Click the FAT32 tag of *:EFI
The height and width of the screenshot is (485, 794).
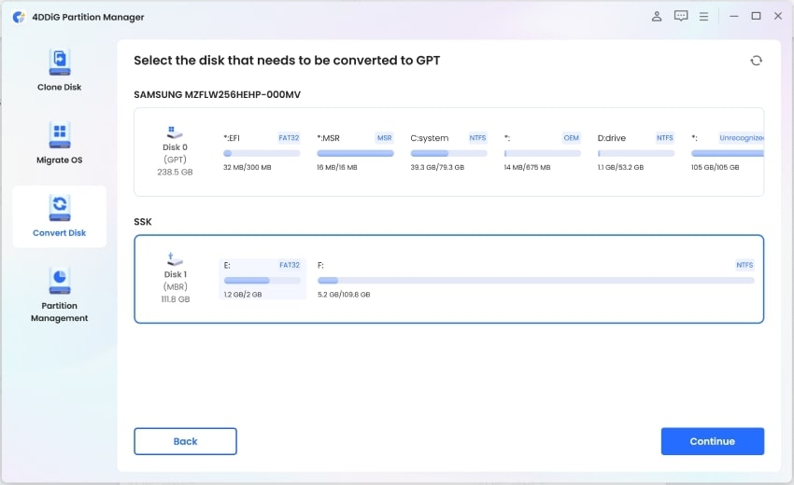tap(289, 137)
